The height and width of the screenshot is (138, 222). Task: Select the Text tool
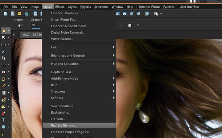point(3,120)
